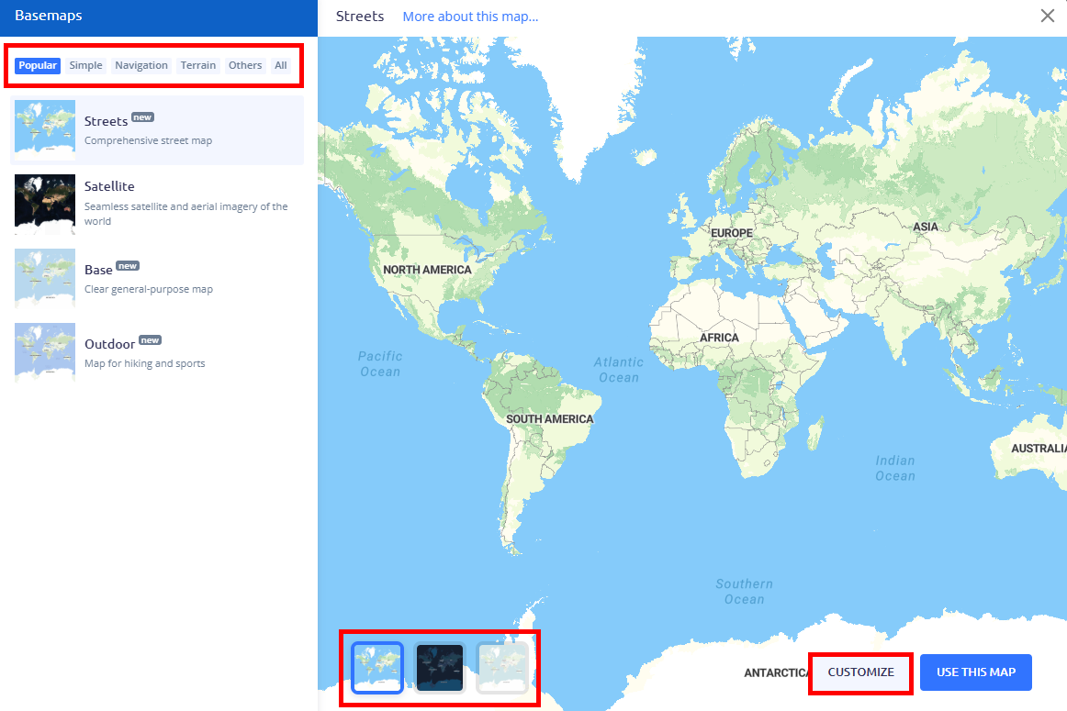Enable the Terrain basemap filter
This screenshot has height=711, width=1067.
click(x=198, y=65)
